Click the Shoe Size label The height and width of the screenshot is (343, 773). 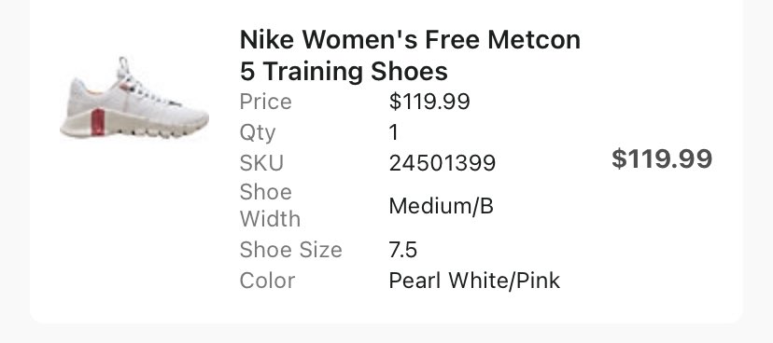coord(291,250)
